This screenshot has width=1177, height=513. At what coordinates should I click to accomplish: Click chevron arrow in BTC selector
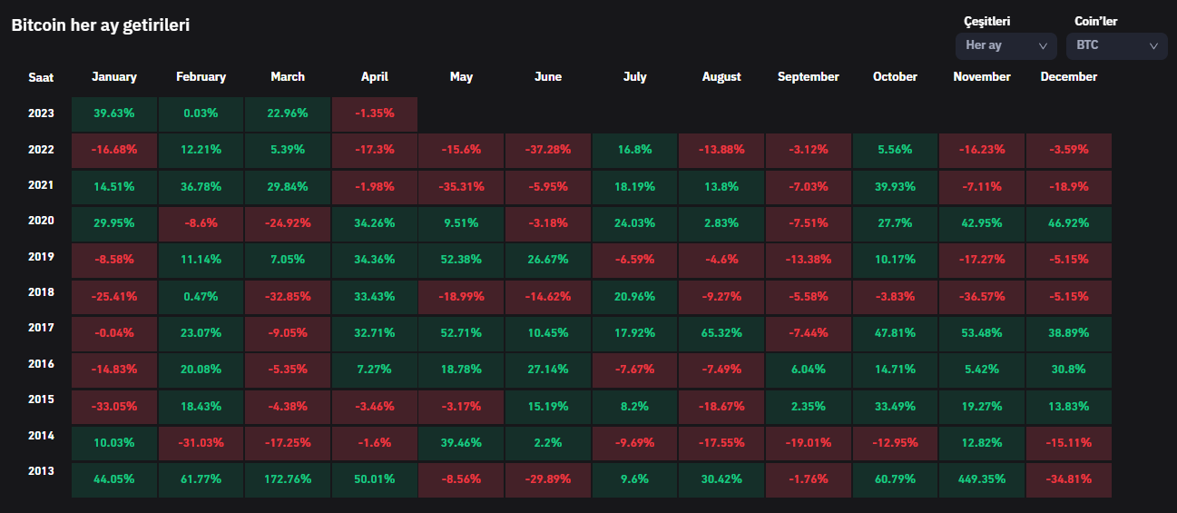1153,45
